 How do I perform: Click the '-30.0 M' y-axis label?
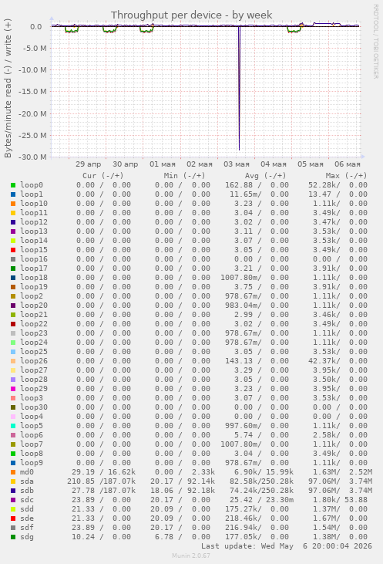coord(32,157)
